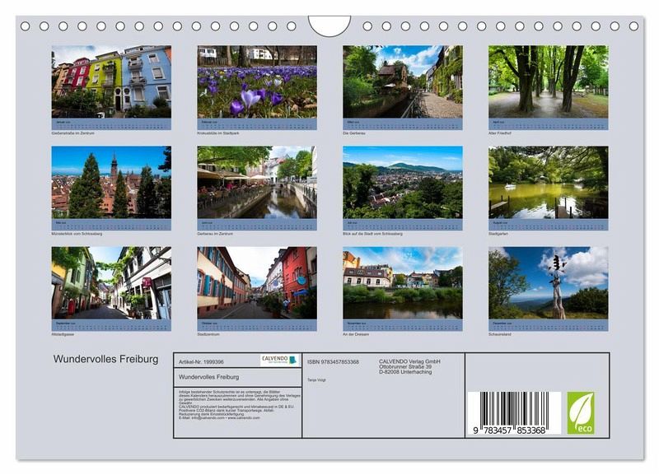Click the caption Die Gerberau

354,133
